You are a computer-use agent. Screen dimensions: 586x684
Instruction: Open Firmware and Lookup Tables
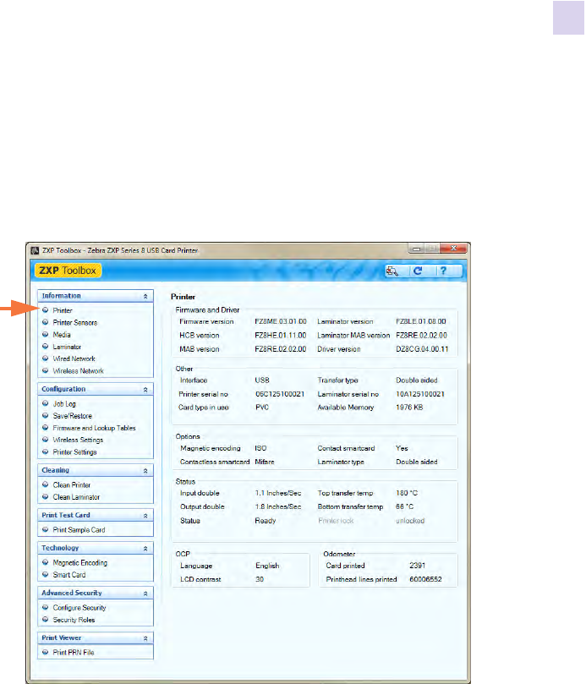(94, 428)
